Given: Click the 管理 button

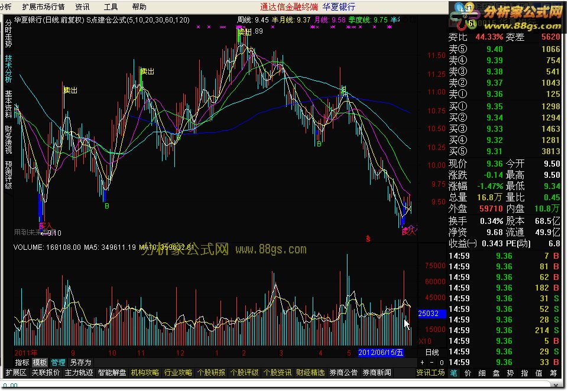Looking at the screenshot, I should coord(58,363).
